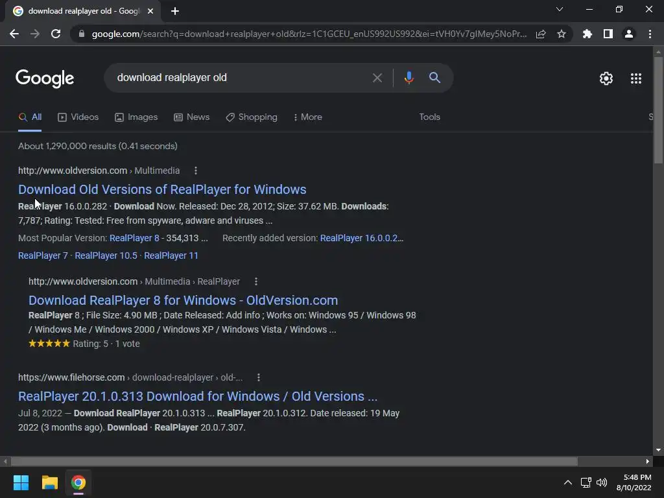Submit search with magnifier icon
The image size is (664, 498).
pos(434,78)
